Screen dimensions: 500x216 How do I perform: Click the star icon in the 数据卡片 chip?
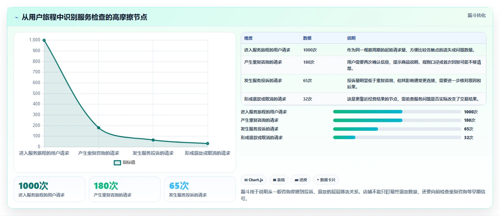pyautogui.click(x=318, y=180)
